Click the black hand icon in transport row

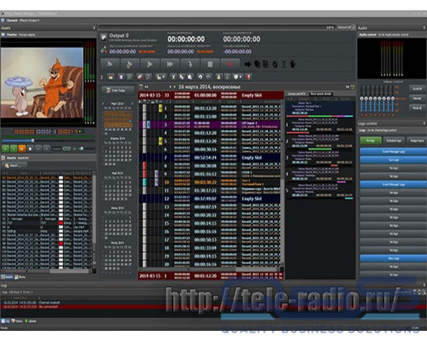293,64
